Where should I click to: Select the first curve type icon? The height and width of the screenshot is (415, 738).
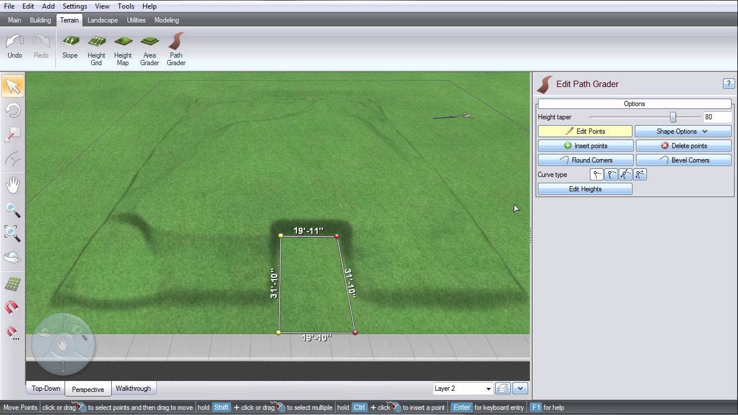[x=597, y=175]
